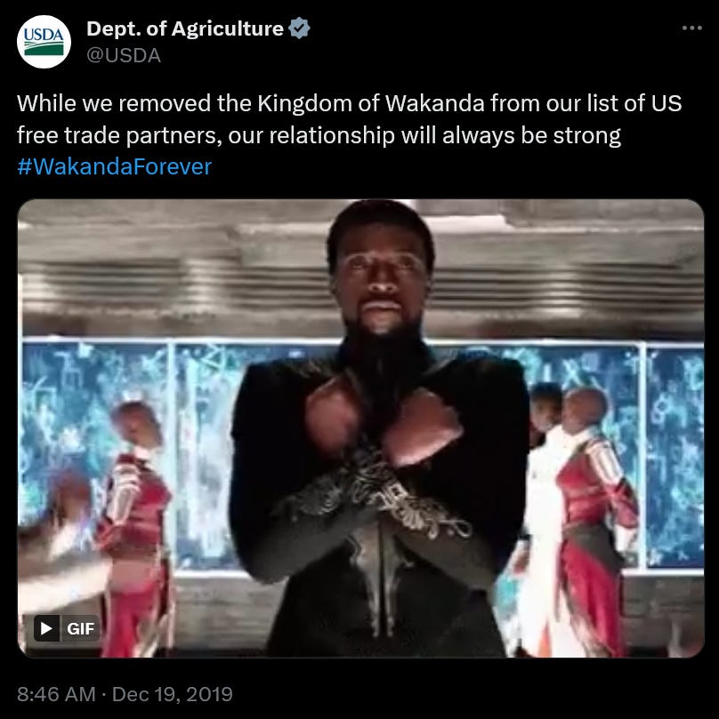Open the 8:46 AM timestamp
719x719 pixels.
56,694
